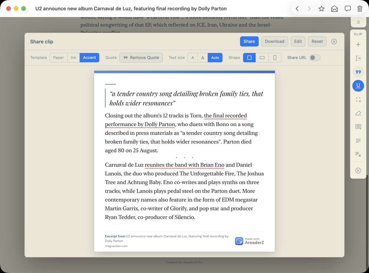369x273 pixels.
Task: Select the Ink template
Action: [74, 58]
